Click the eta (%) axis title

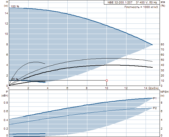click(x=163, y=4)
